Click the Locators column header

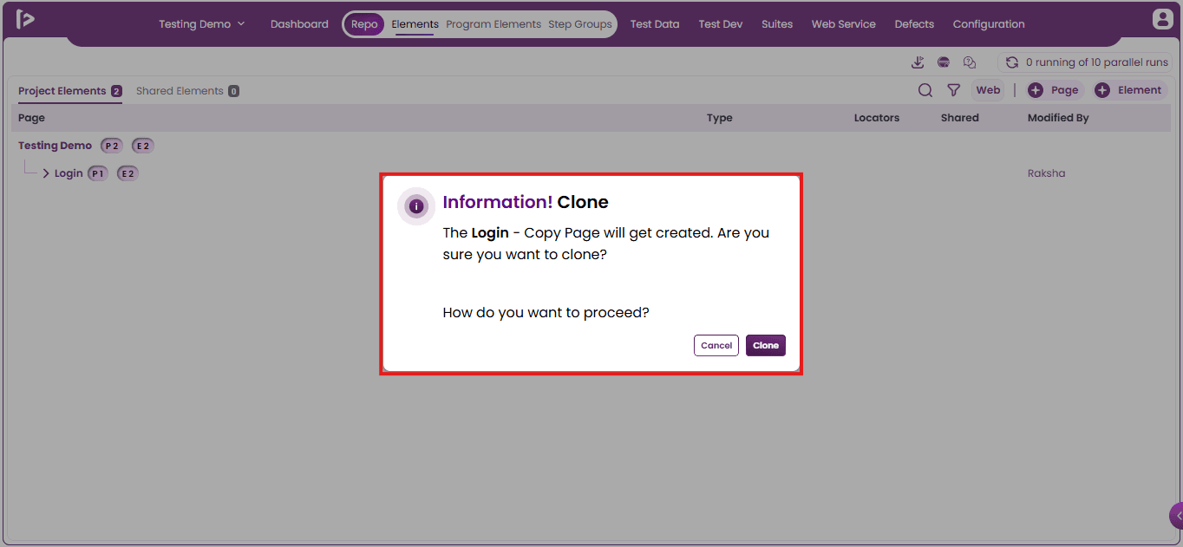[877, 118]
